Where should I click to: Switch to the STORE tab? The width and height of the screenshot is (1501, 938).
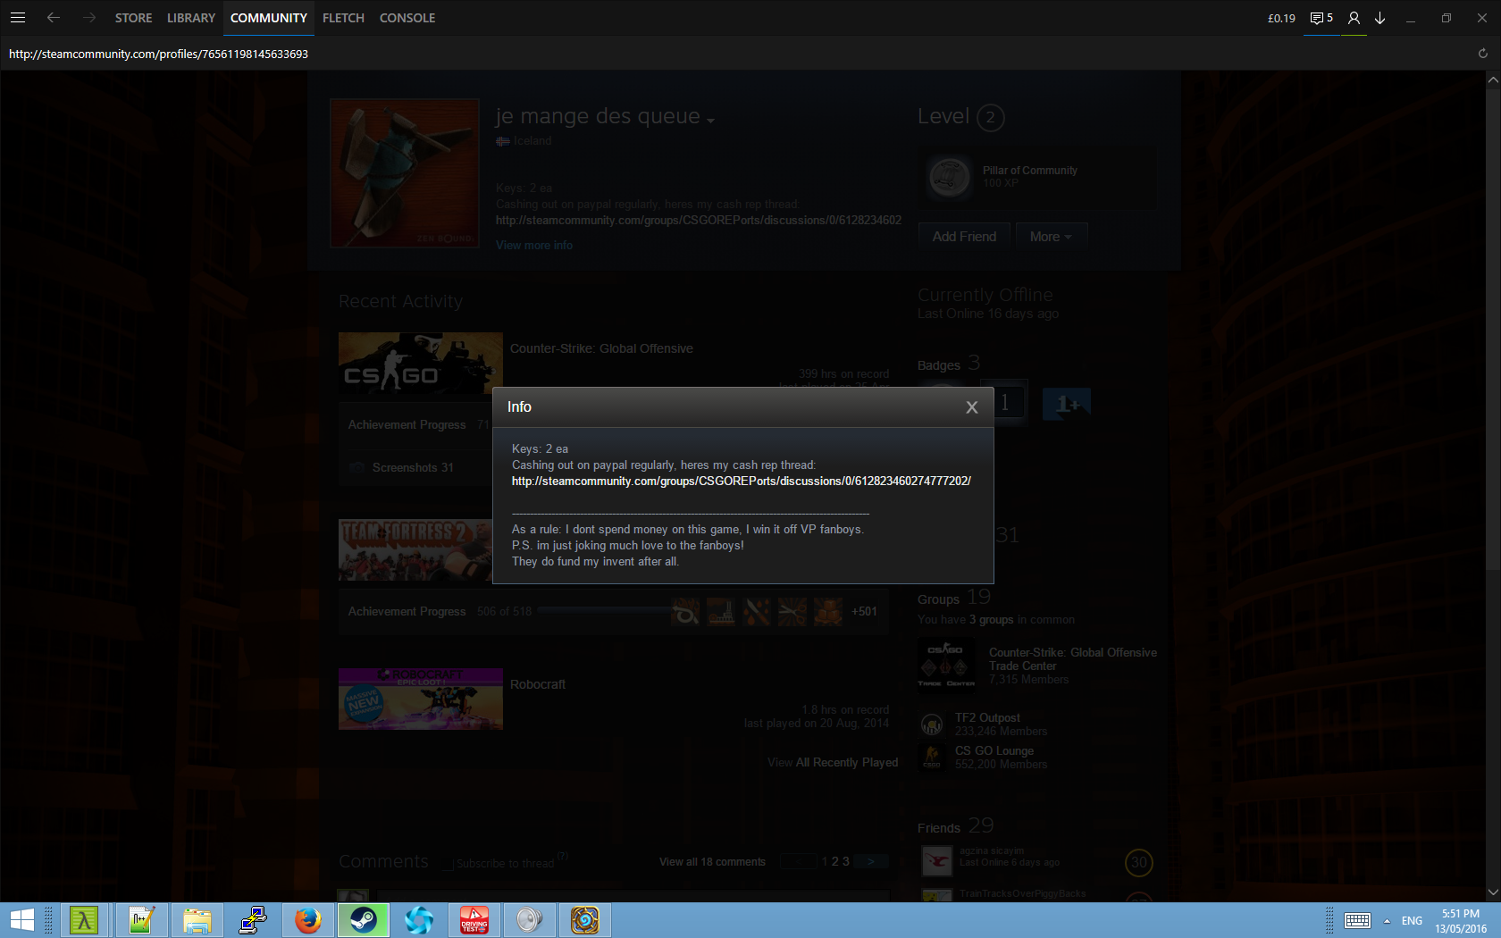click(133, 18)
